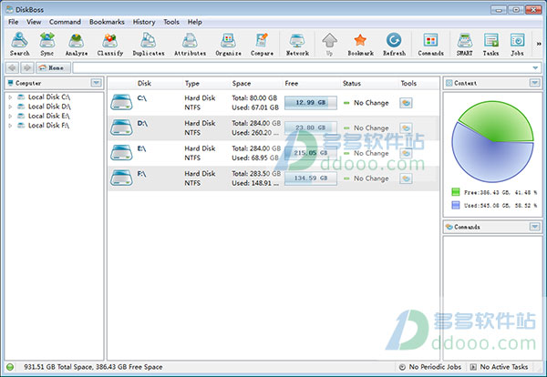Sort by the Space column header
The width and height of the screenshot is (547, 377).
(242, 83)
